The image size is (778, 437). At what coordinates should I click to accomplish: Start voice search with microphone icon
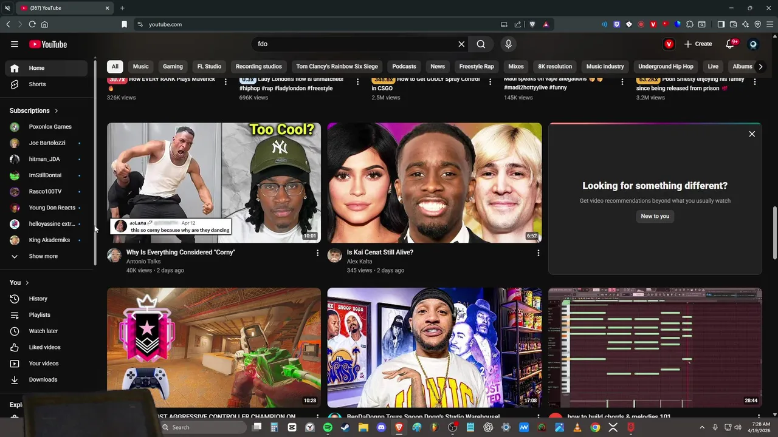tap(508, 44)
